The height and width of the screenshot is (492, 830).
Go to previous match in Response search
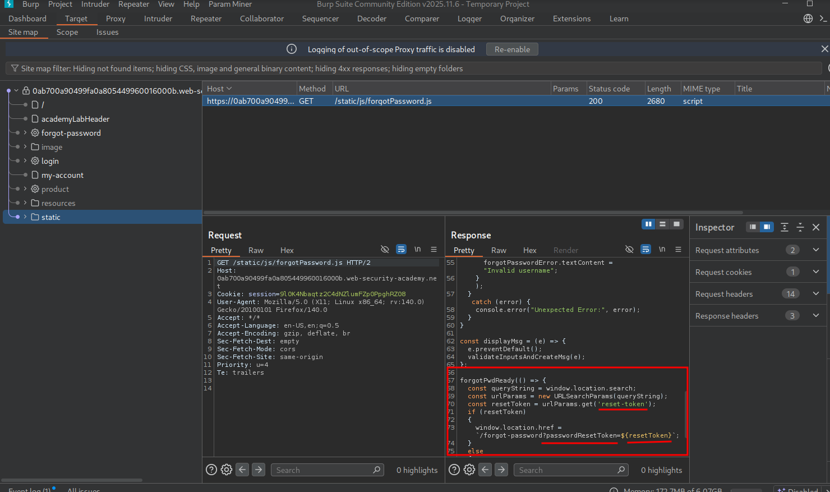tap(485, 470)
